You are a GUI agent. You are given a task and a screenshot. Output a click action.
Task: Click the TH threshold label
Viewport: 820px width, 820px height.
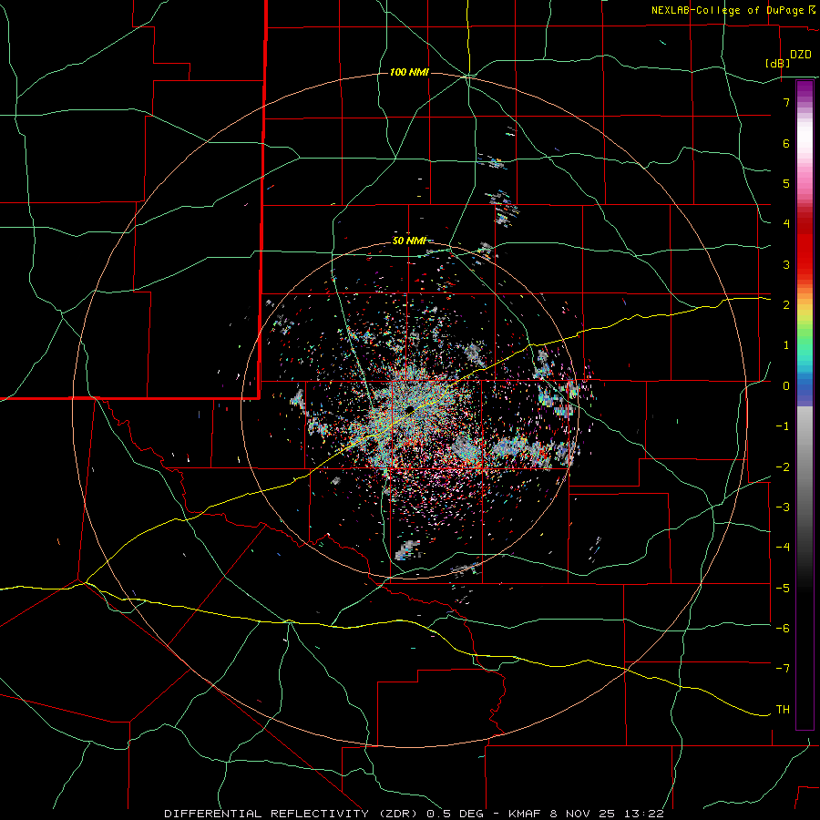(x=783, y=709)
